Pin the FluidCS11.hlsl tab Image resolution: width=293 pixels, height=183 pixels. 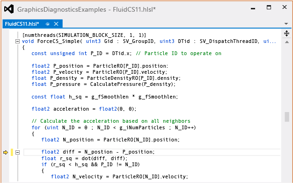coord(47,24)
